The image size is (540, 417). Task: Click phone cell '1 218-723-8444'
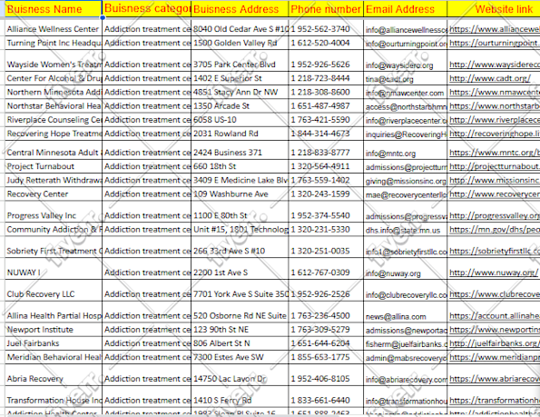(326, 78)
